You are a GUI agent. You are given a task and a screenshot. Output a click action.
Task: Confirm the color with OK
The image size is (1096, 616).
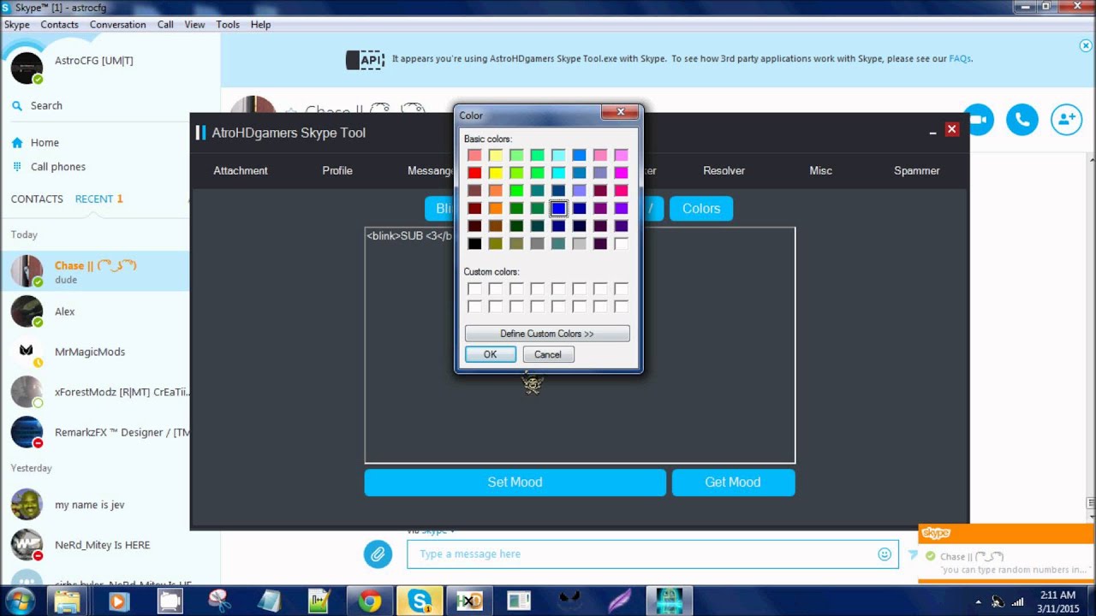pyautogui.click(x=490, y=354)
